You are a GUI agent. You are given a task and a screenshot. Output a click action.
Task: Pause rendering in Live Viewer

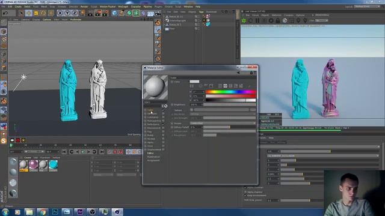point(257,21)
